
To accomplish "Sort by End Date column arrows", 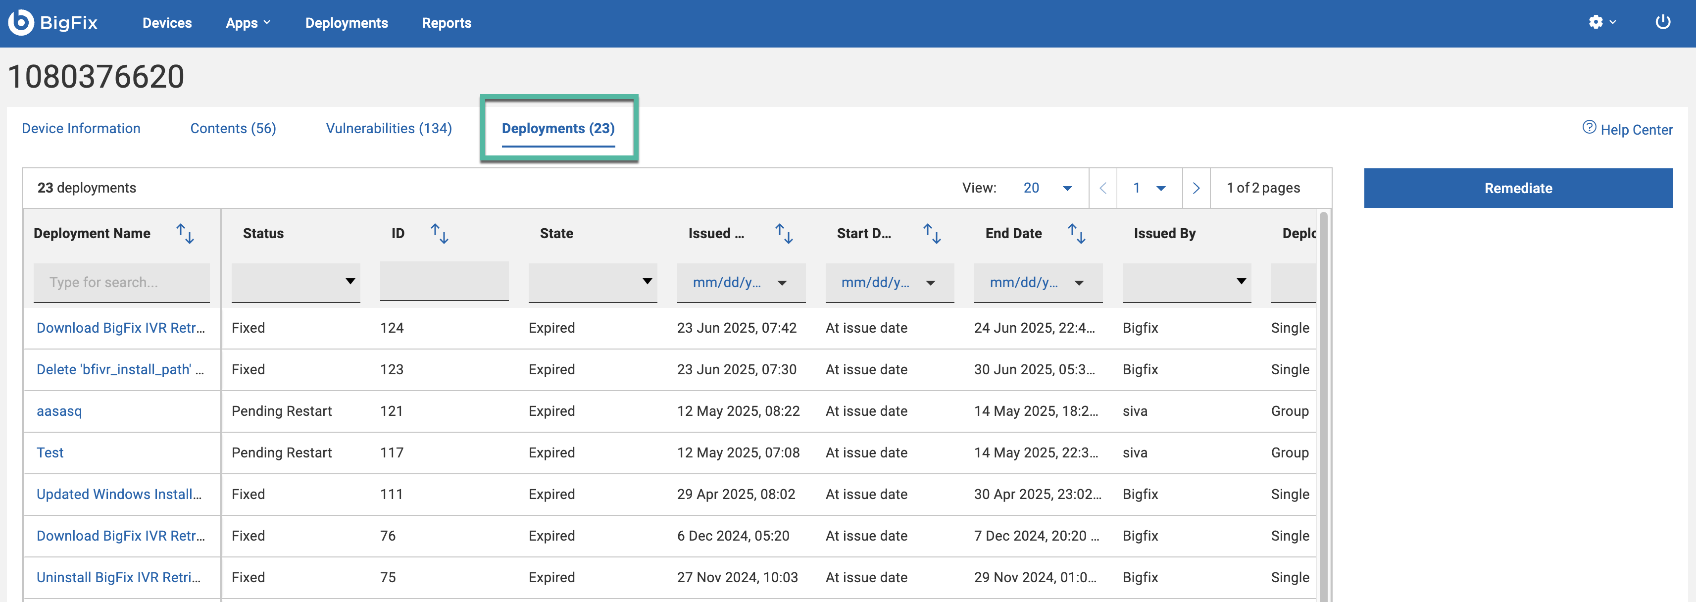I will [x=1076, y=233].
